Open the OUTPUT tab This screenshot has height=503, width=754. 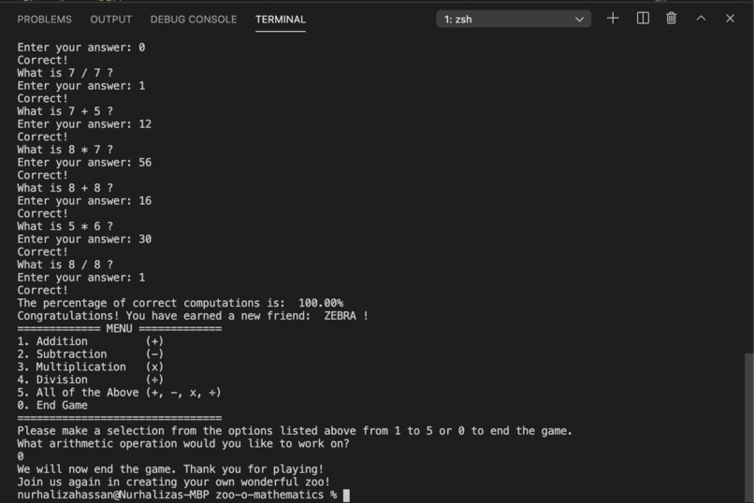pos(111,20)
